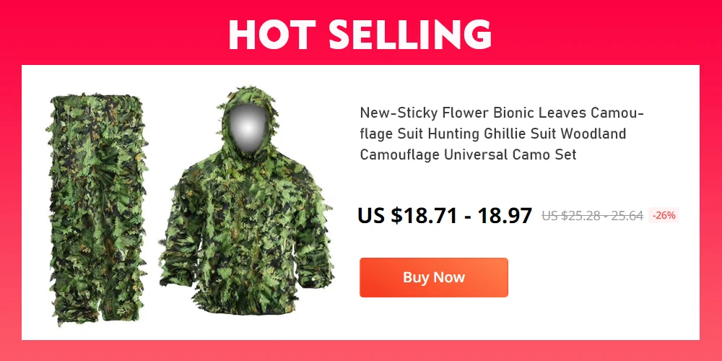
Task: Click the jacket's leafy hood
Action: pyautogui.click(x=248, y=122)
